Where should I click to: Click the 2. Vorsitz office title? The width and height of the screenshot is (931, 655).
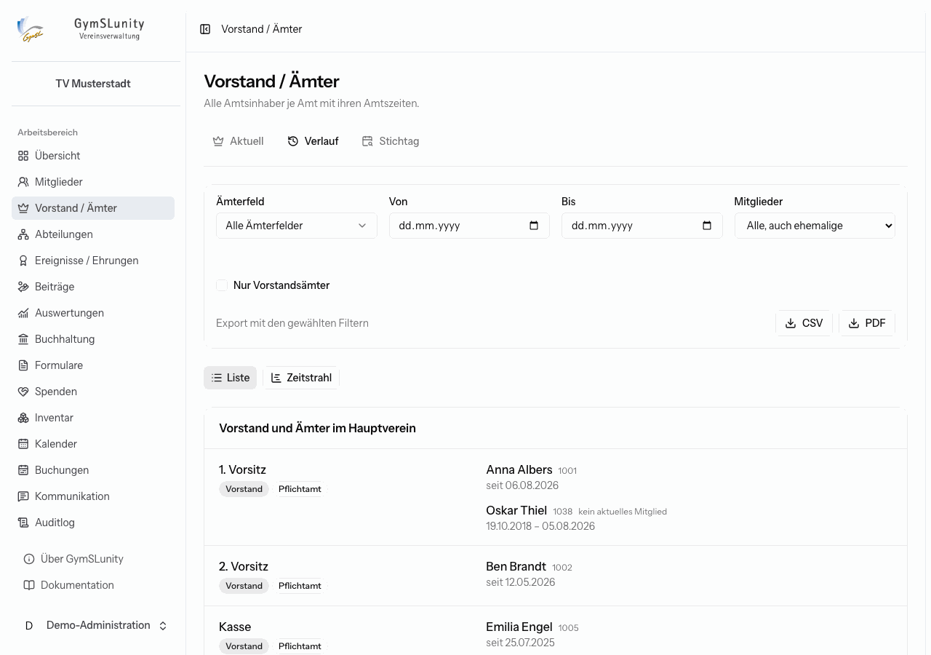pyautogui.click(x=244, y=566)
